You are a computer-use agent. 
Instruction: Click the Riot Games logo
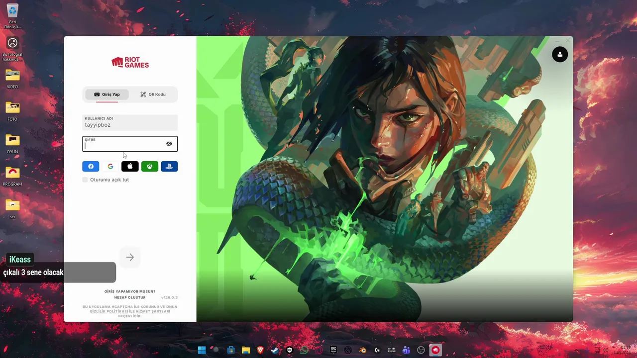[130, 62]
